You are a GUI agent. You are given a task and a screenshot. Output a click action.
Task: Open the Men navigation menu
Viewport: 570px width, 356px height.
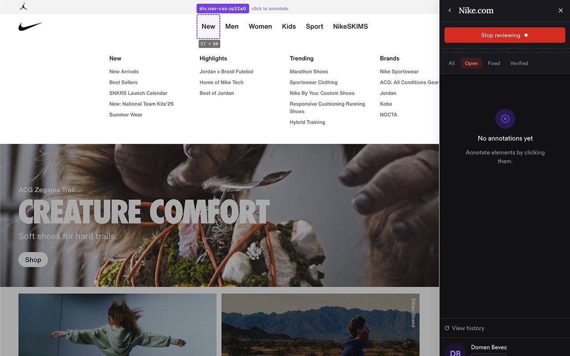[x=232, y=26]
